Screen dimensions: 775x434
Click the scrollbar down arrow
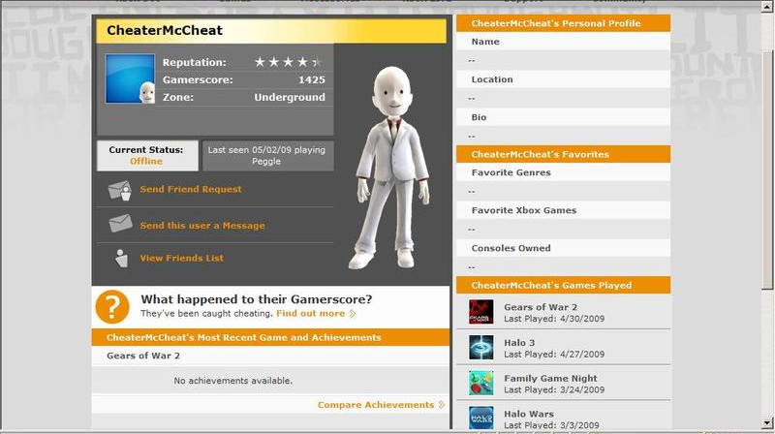(x=767, y=423)
